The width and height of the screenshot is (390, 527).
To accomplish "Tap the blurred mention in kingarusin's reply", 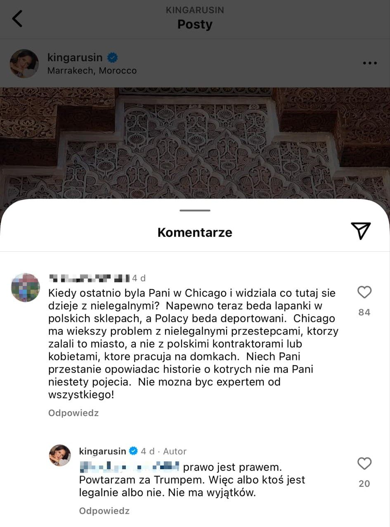I will tap(130, 467).
